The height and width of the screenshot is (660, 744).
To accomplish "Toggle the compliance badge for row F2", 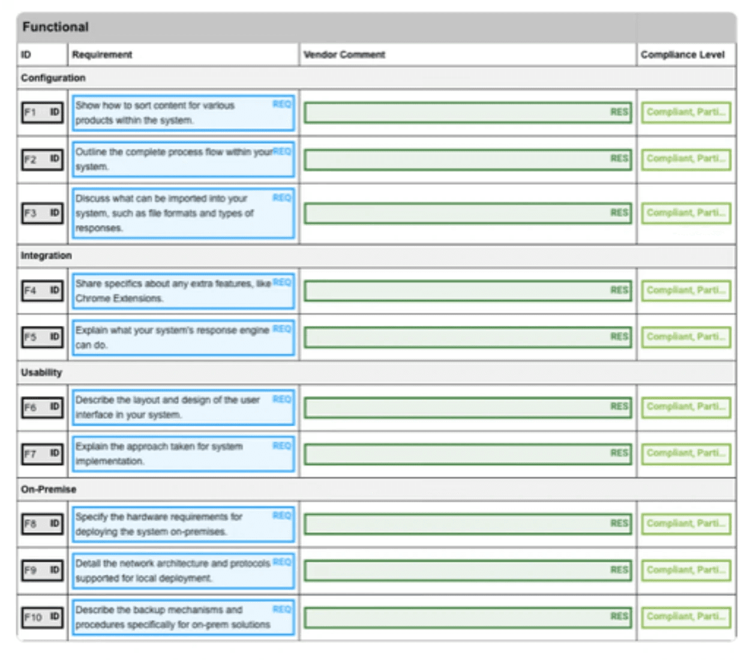I will [686, 159].
